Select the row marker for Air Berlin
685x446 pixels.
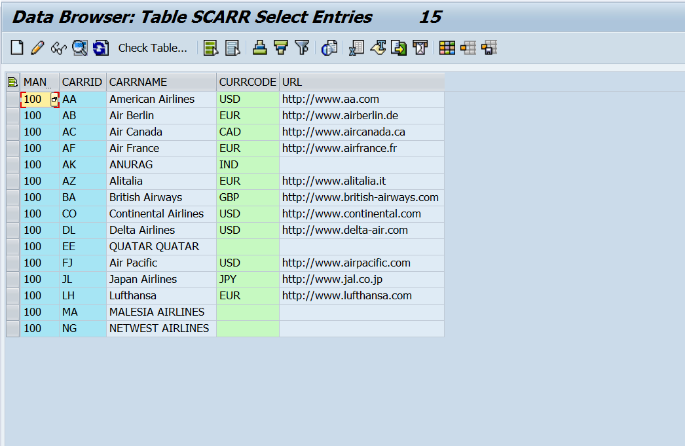(x=12, y=116)
